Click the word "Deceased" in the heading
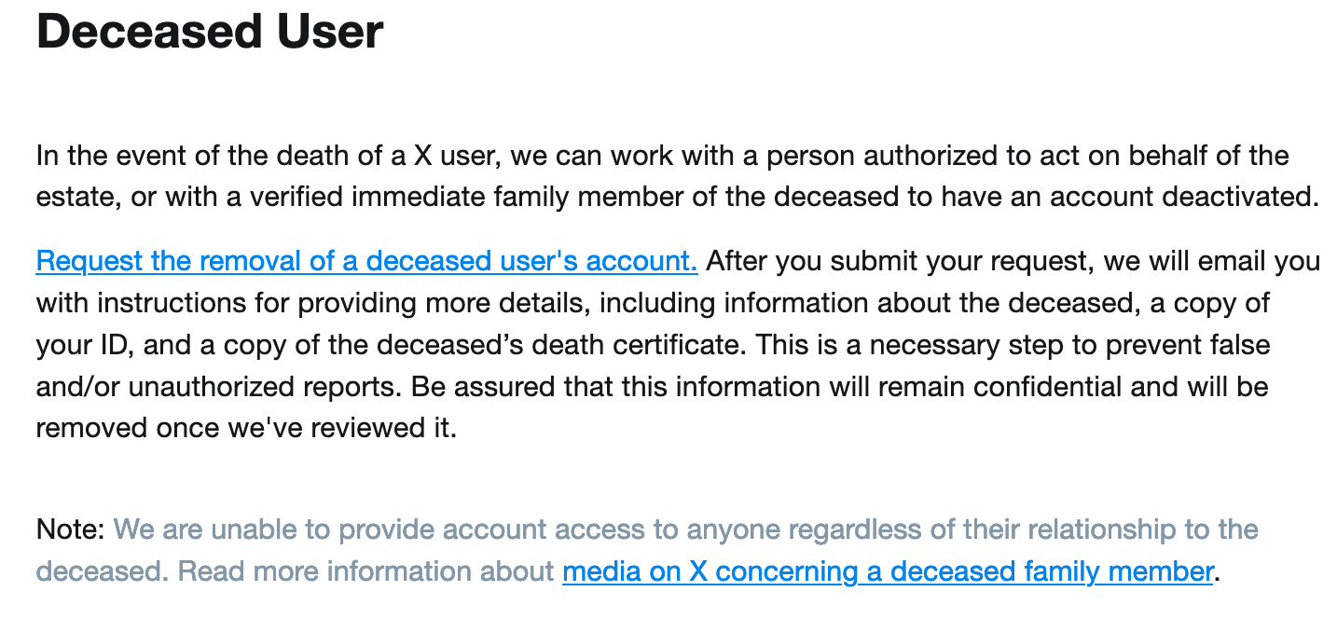Viewport: 1337px width, 619px height. point(132,32)
